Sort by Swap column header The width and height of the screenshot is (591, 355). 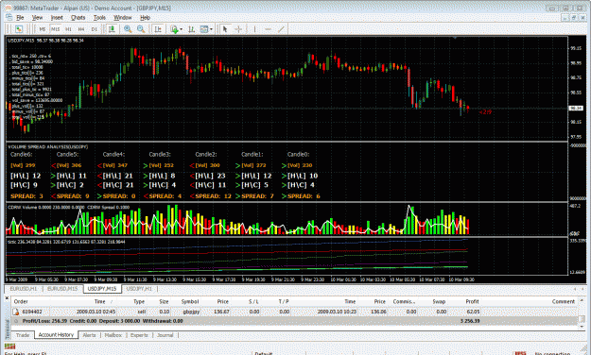coord(439,301)
